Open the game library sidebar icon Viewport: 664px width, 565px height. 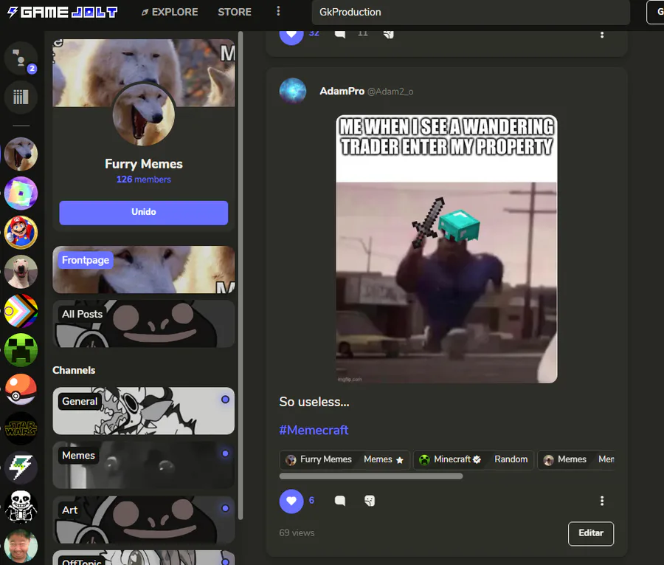click(x=21, y=97)
